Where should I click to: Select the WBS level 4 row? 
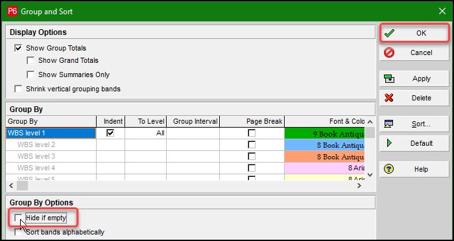click(x=51, y=168)
